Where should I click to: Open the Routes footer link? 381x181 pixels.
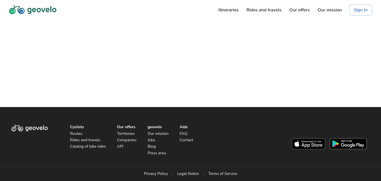click(x=76, y=133)
